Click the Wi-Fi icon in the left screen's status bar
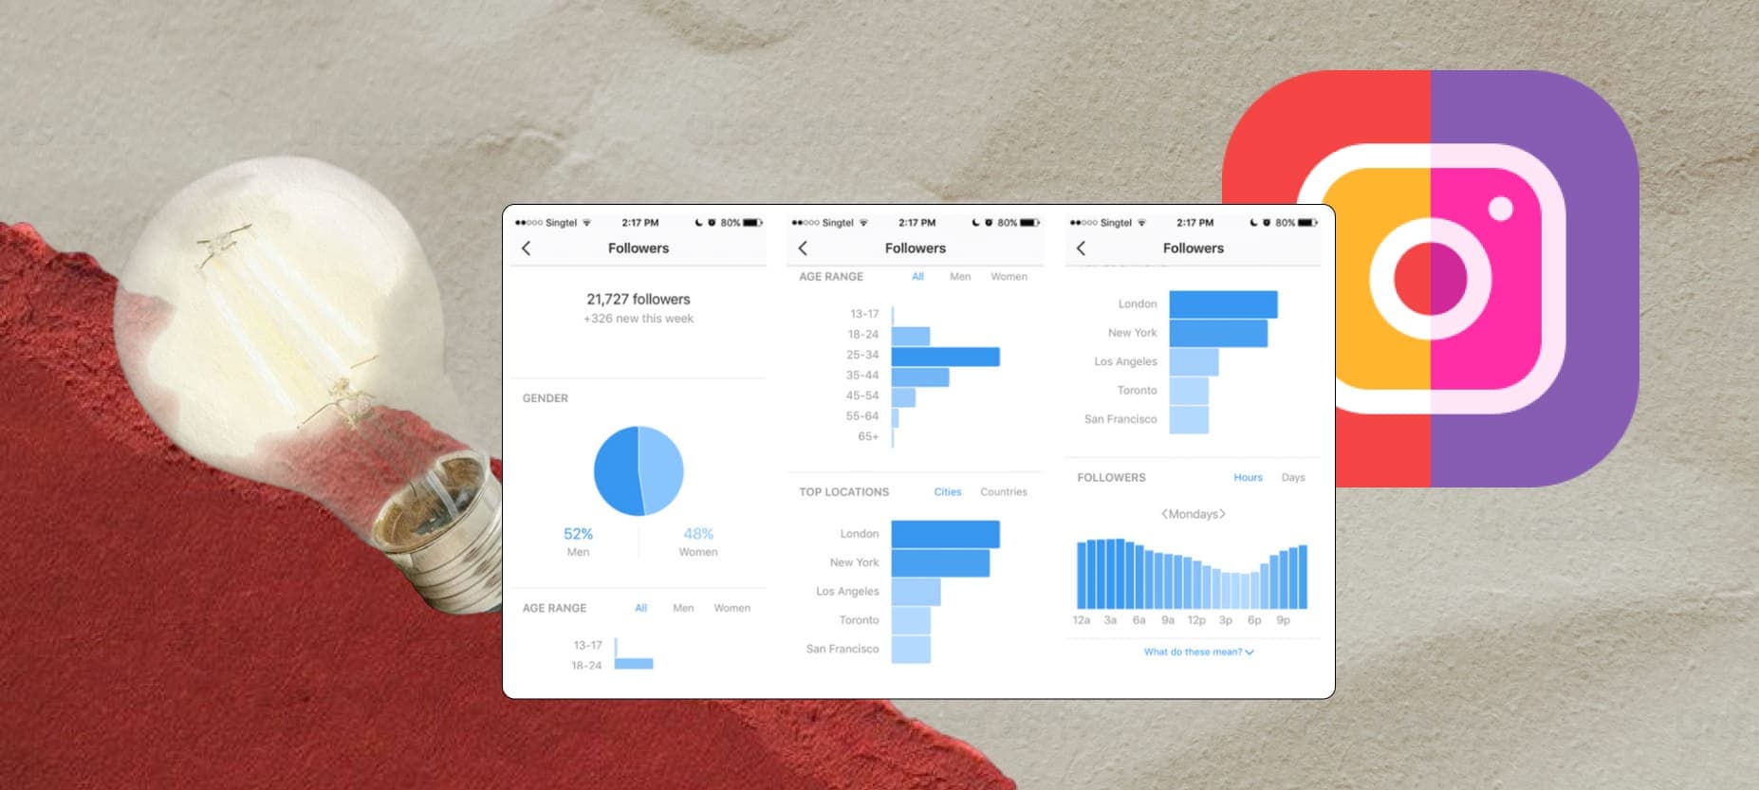Viewport: 1759px width, 790px height. click(x=586, y=223)
